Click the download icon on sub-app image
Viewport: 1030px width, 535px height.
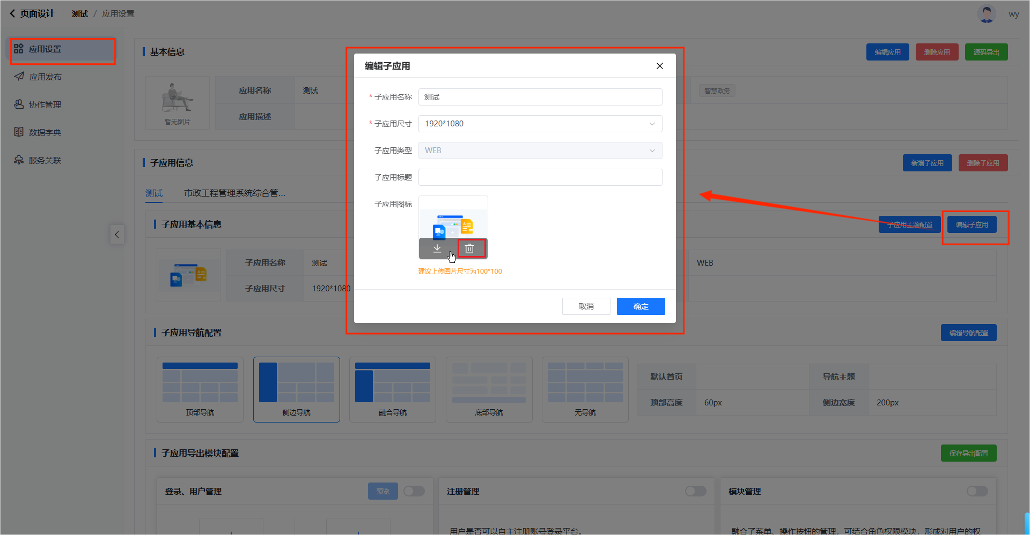[x=437, y=248]
